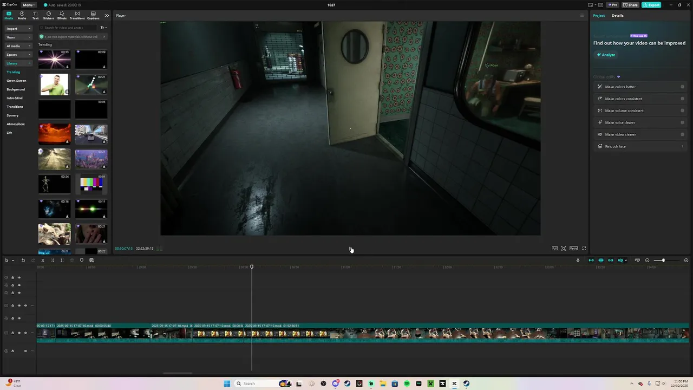Mute the main video track audio
Image resolution: width=693 pixels, height=390 pixels.
click(x=25, y=333)
